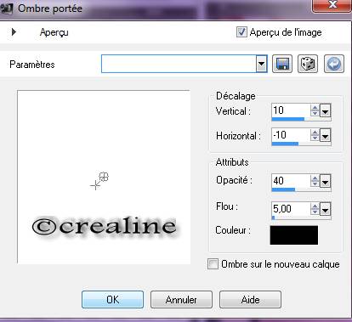Click the Ombre portée title bar icon
The width and height of the screenshot is (352, 322).
coord(7,8)
